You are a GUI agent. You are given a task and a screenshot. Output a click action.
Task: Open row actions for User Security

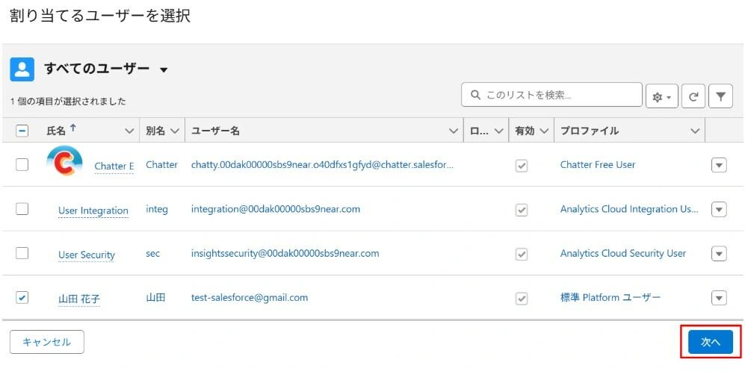[719, 254]
